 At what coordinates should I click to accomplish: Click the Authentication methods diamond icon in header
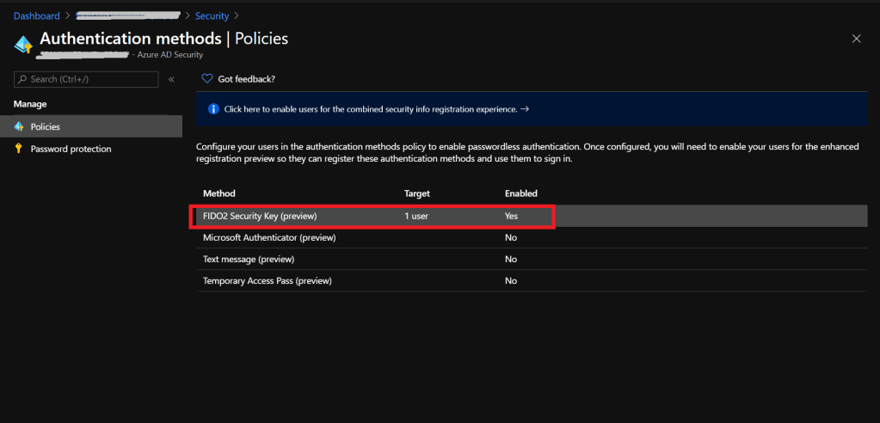(x=23, y=44)
